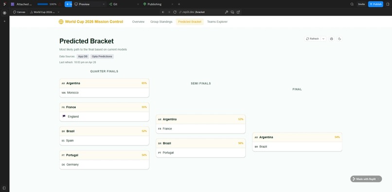The height and width of the screenshot is (192, 392).
Task: Click the Made with Replit badge
Action: pyautogui.click(x=366, y=179)
